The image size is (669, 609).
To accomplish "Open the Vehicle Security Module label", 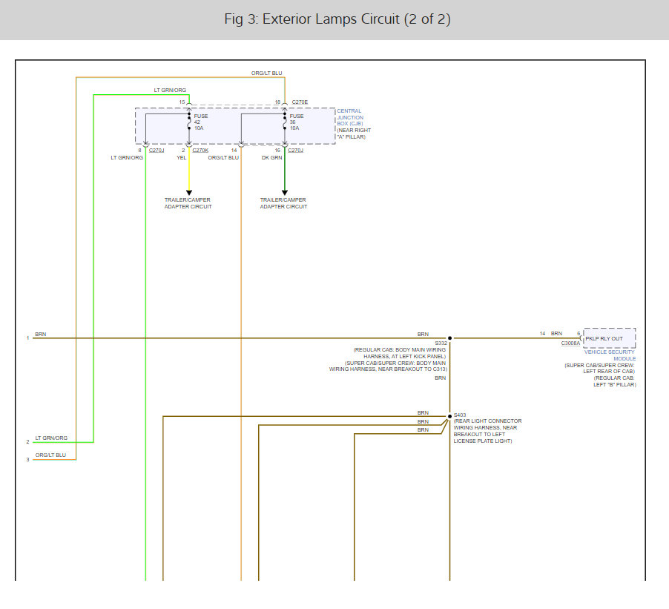I will (x=610, y=355).
